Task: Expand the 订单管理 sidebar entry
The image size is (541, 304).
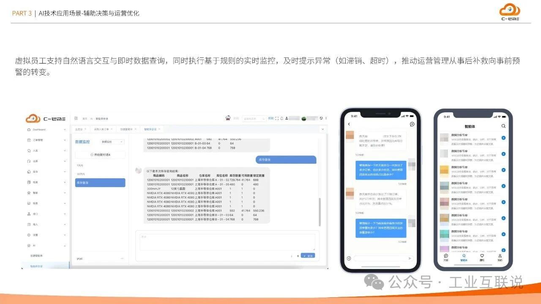Action: [40, 140]
